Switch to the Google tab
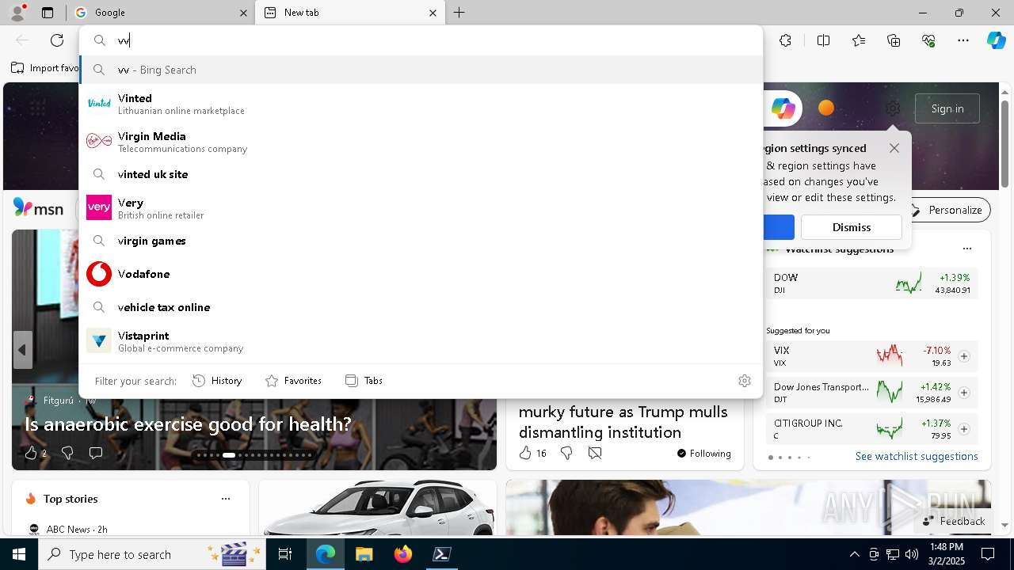The height and width of the screenshot is (570, 1014). [160, 13]
